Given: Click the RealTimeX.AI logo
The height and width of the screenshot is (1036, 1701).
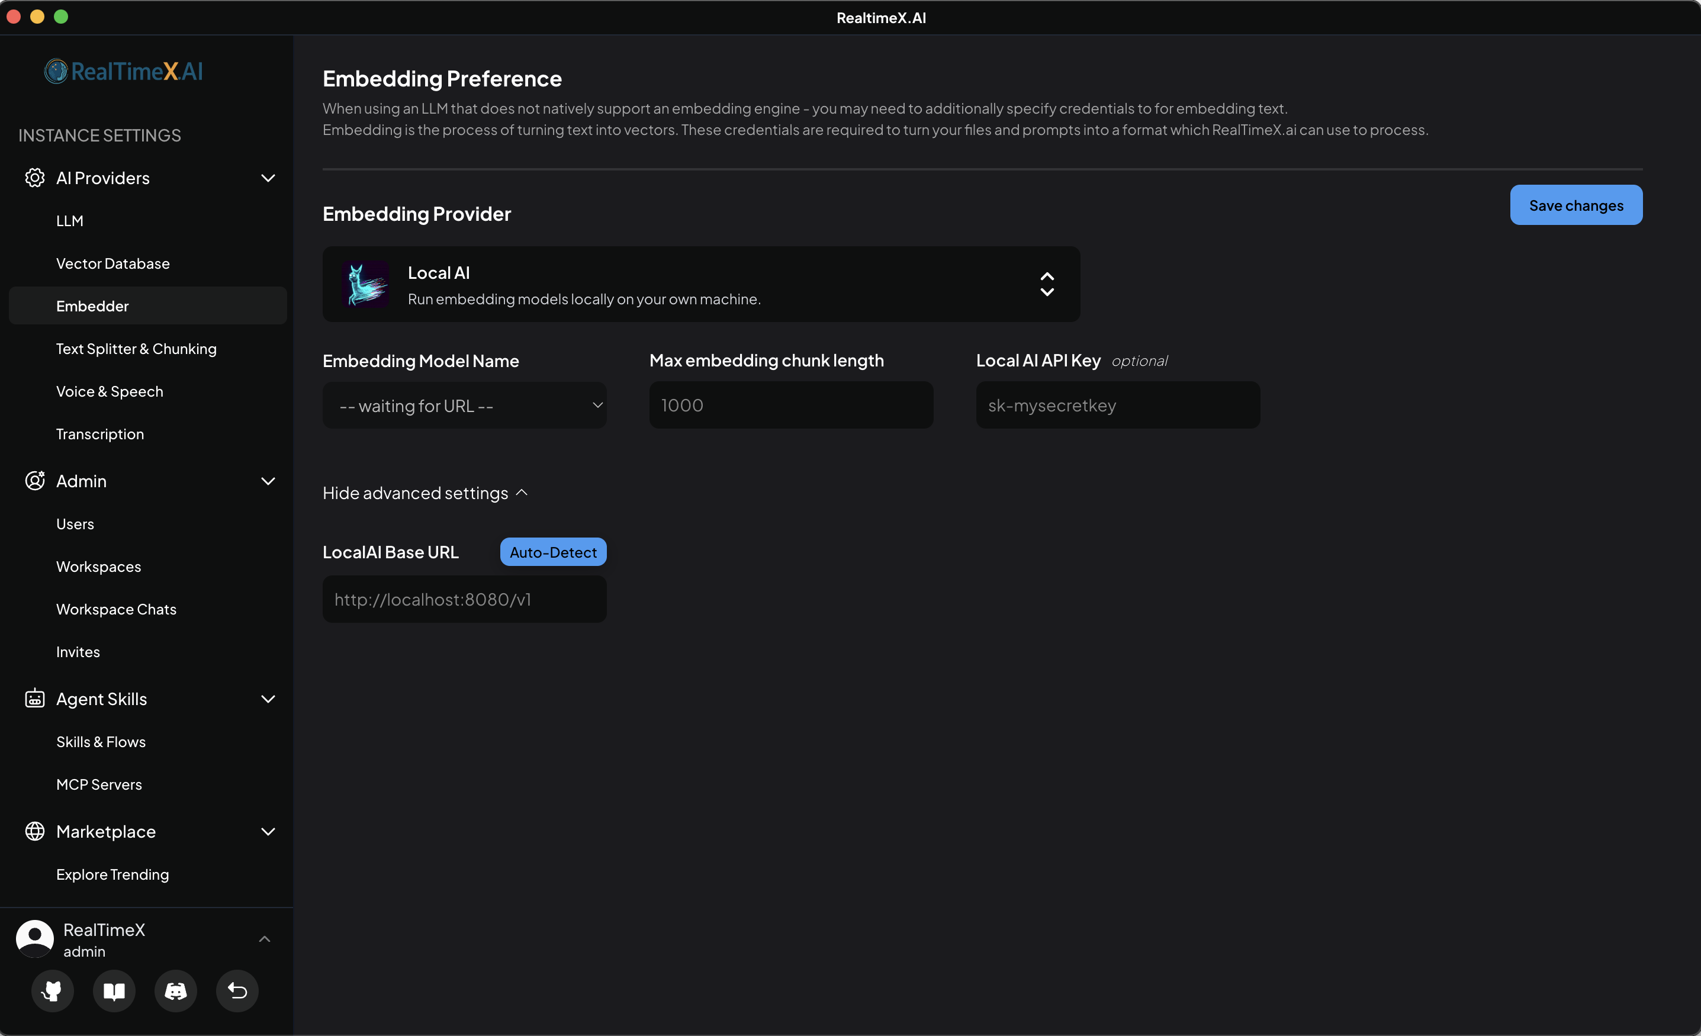Looking at the screenshot, I should tap(124, 71).
